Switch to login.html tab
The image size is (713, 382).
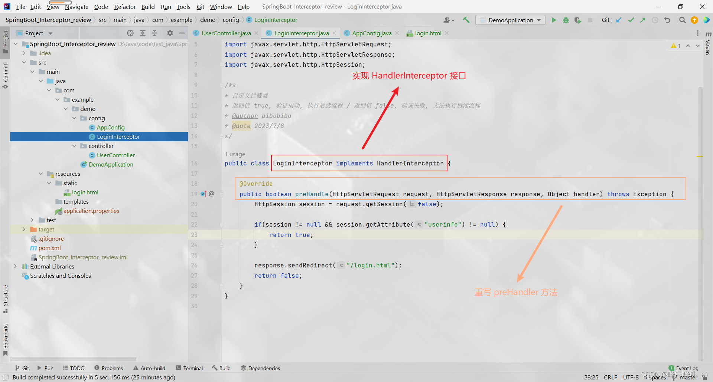[428, 33]
